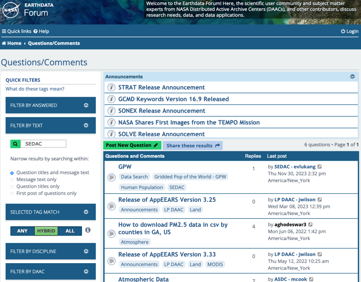Go to last post by SEDAC - evlukang
This screenshot has height=282, width=361.
click(x=319, y=167)
